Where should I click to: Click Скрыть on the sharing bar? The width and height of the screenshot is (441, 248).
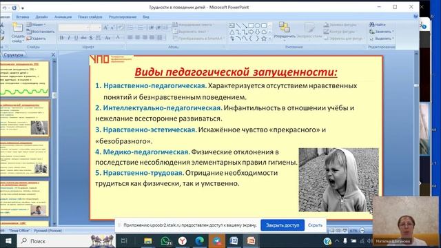315,225
